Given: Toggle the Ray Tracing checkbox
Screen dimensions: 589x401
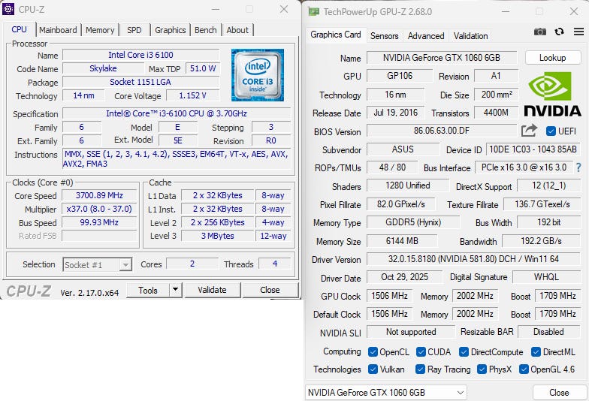Looking at the screenshot, I should [x=421, y=369].
